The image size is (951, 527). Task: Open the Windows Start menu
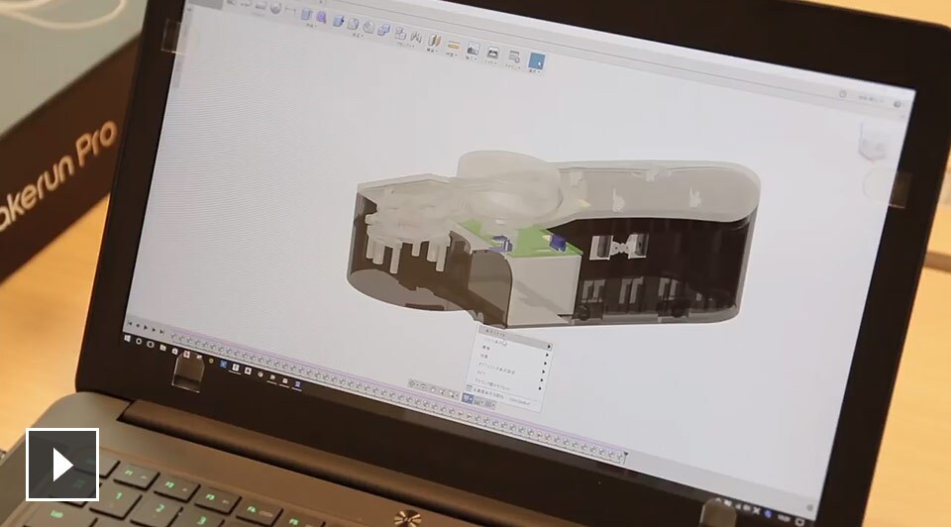click(128, 339)
